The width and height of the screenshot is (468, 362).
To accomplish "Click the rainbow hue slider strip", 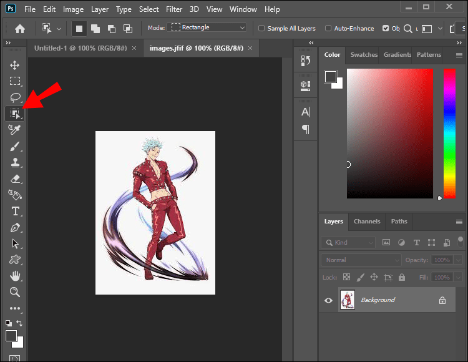I will (x=449, y=132).
